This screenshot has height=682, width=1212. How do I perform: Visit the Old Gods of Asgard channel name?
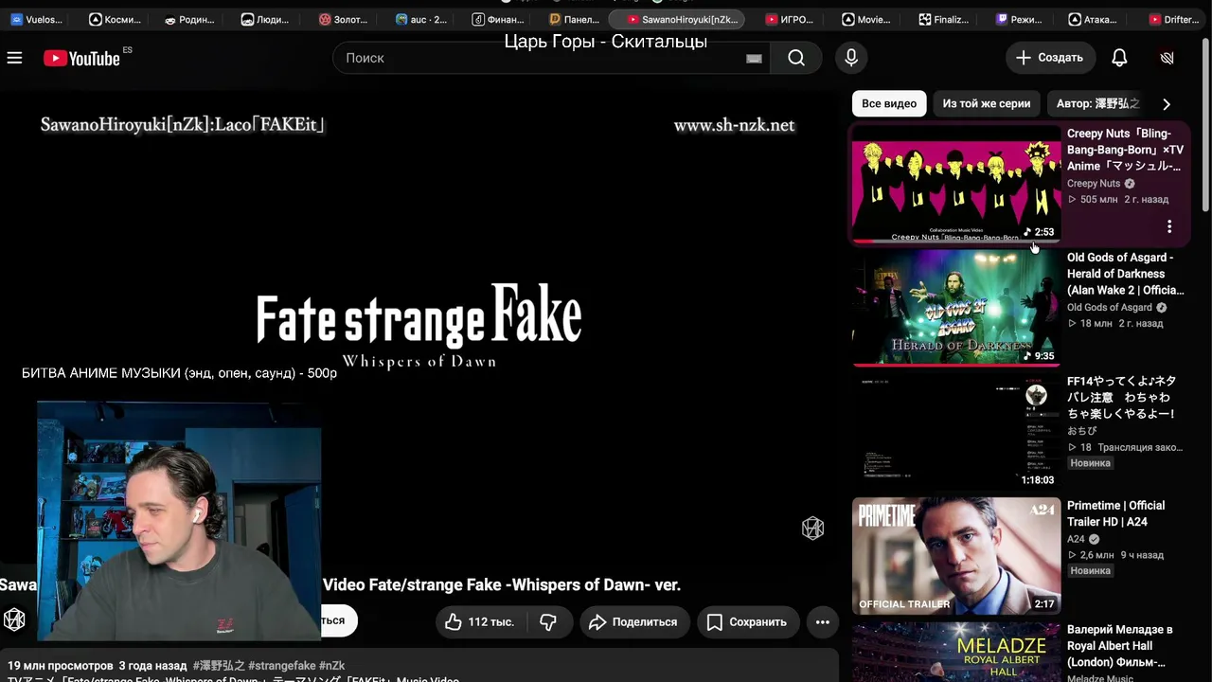pos(1110,308)
